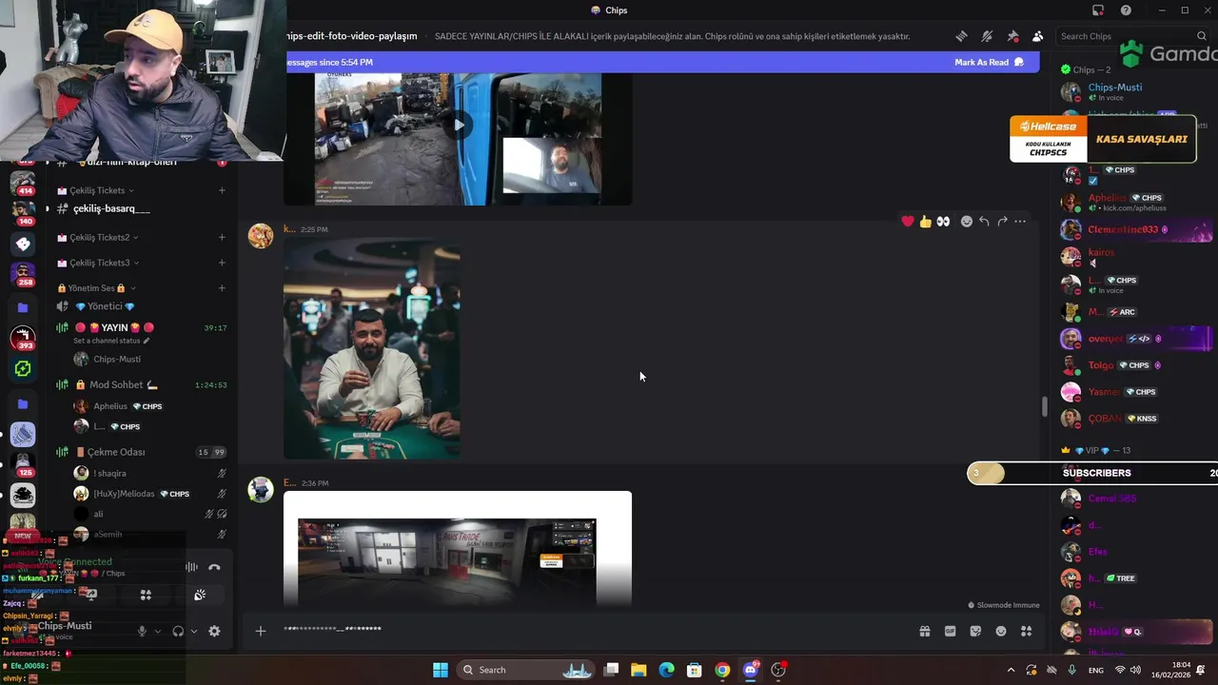Mute the microphone in user panel

tap(142, 631)
